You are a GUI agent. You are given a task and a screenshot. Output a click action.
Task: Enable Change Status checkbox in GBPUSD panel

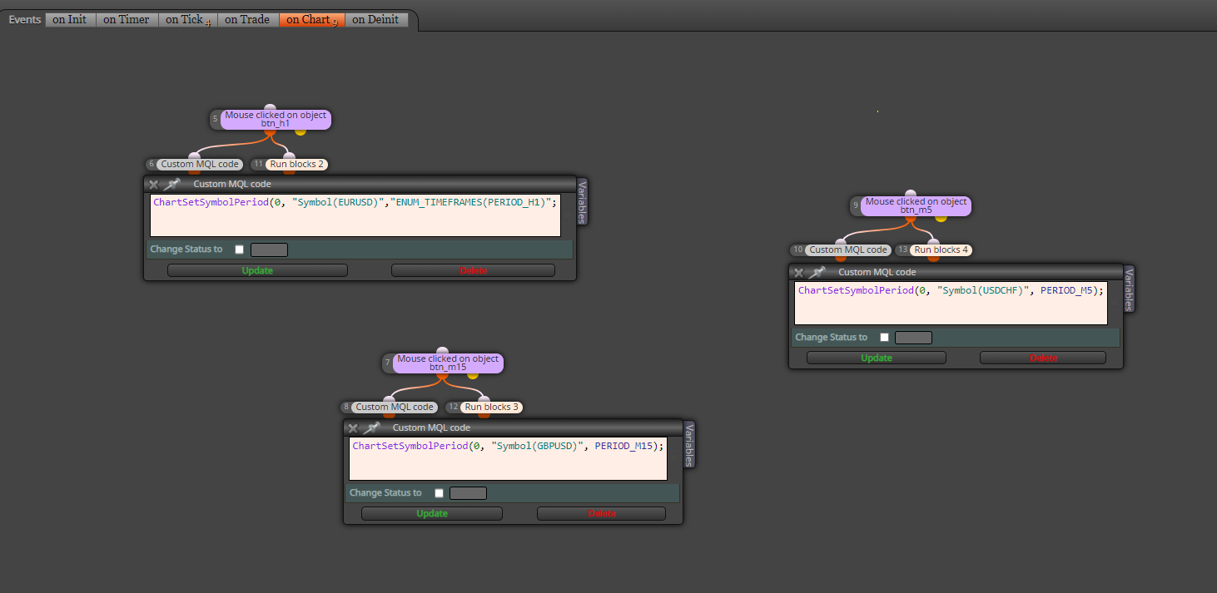click(x=439, y=493)
